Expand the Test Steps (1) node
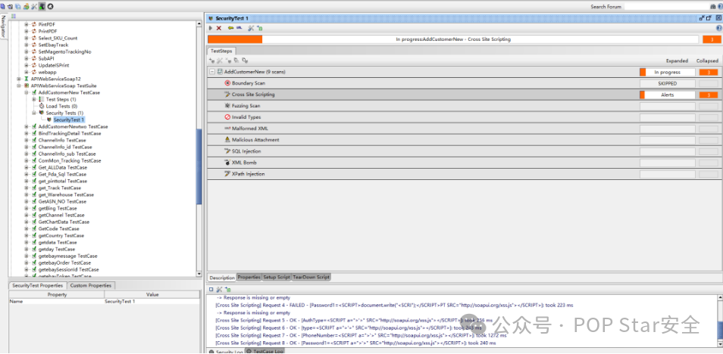The image size is (723, 354). pyautogui.click(x=34, y=99)
